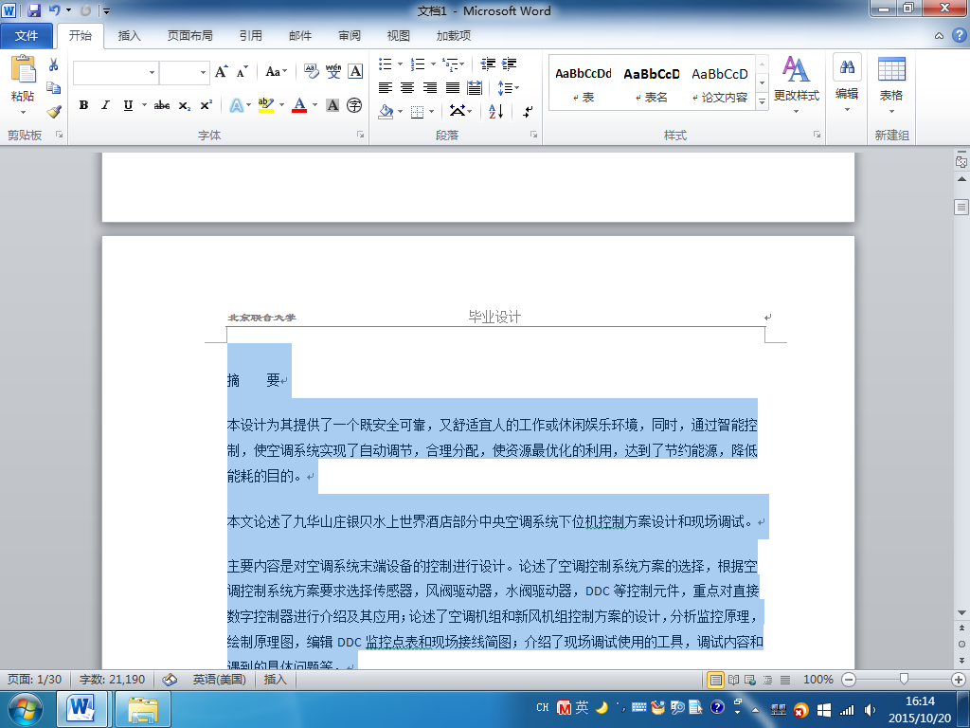Open Windows Start orb
Screen dimensions: 970x728
pyautogui.click(x=26, y=709)
